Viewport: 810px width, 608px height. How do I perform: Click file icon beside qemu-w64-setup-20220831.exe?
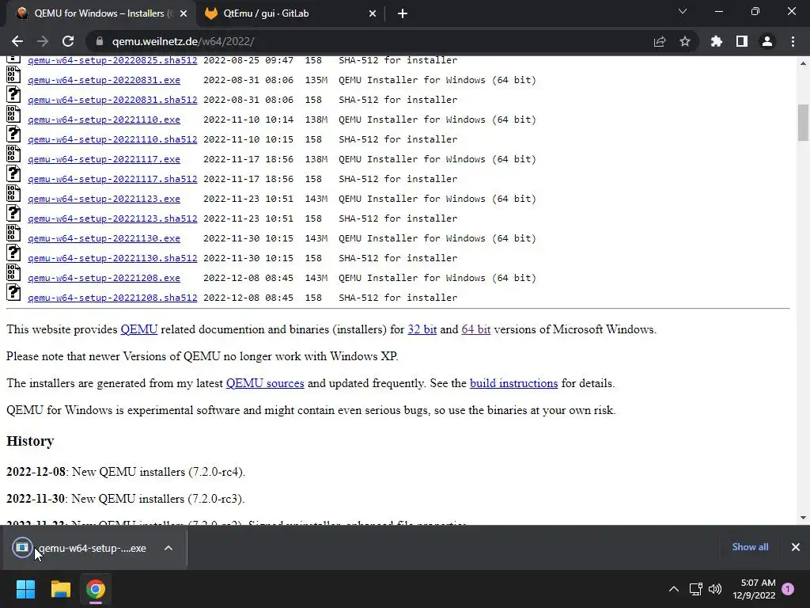13,74
